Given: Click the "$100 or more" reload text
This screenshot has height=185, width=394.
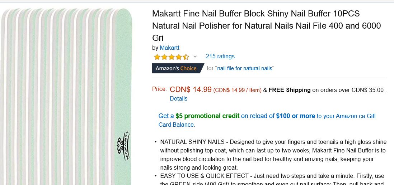Looking at the screenshot, I should coord(295,116).
